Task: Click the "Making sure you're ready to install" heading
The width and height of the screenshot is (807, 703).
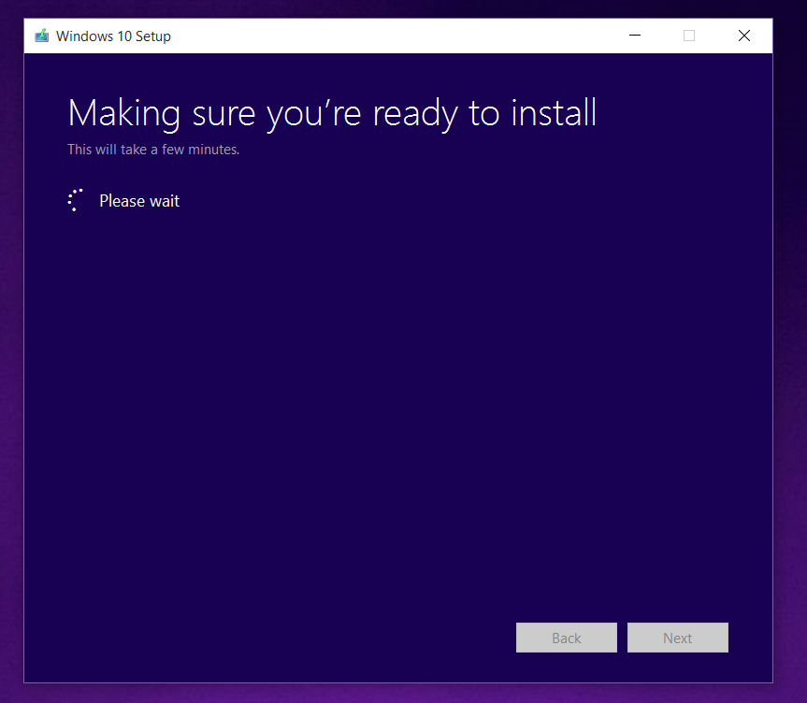Action: [333, 114]
